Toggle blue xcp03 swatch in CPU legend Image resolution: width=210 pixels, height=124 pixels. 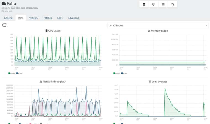(17, 73)
